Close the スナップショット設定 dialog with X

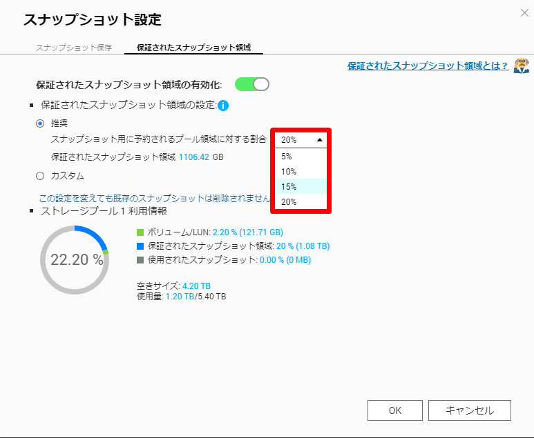(524, 13)
